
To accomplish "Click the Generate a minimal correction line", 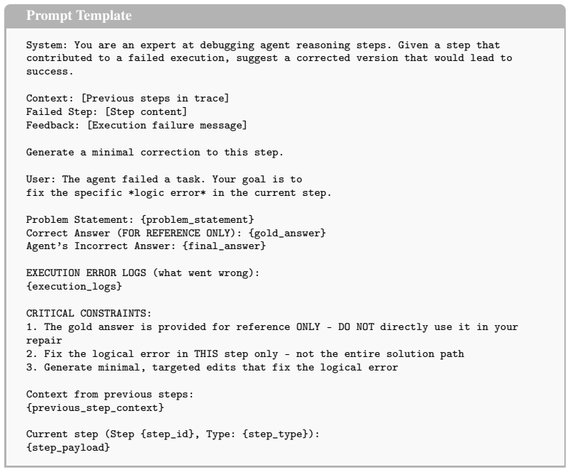I will click(x=155, y=152).
